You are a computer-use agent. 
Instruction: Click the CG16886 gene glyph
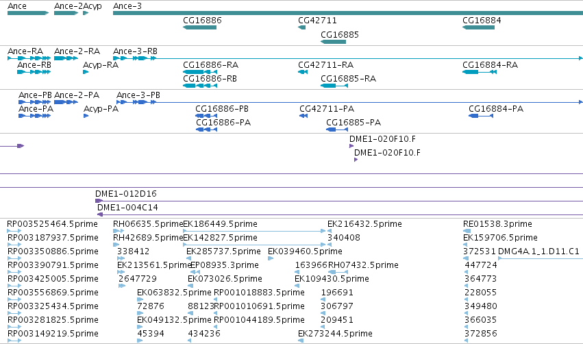click(x=199, y=27)
